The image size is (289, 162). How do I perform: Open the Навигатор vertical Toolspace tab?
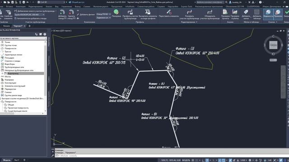pyautogui.click(x=49, y=41)
